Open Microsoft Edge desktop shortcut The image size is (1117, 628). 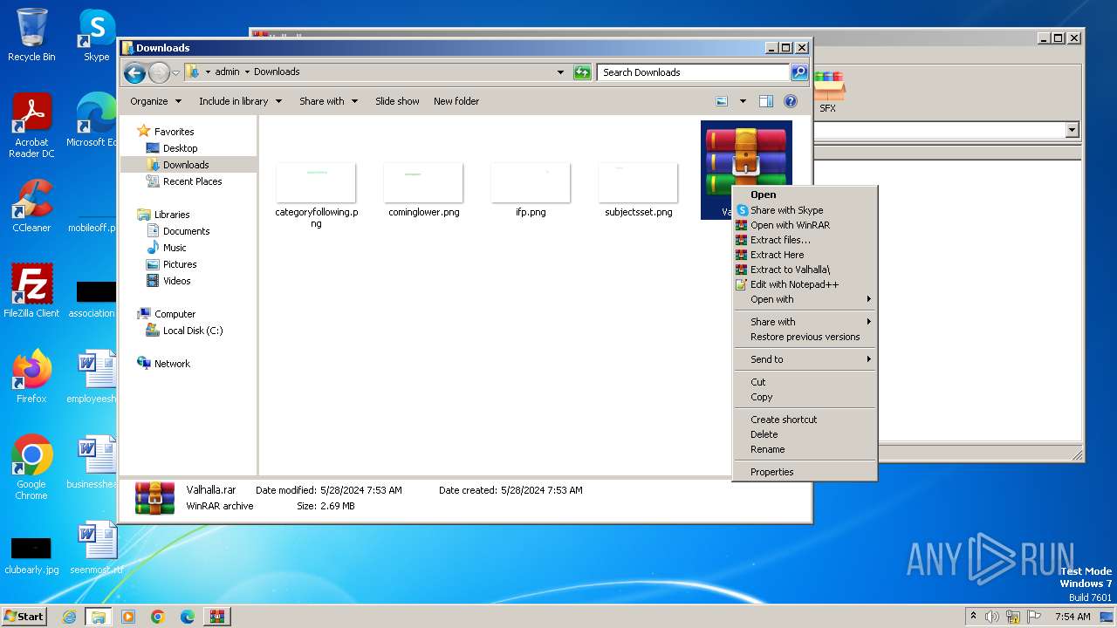(x=93, y=120)
